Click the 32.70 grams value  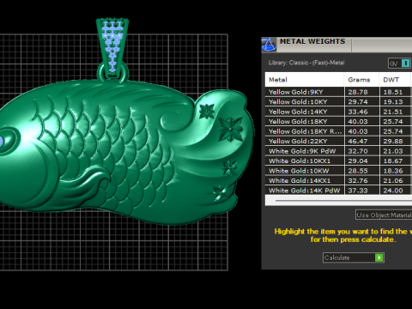tap(358, 151)
